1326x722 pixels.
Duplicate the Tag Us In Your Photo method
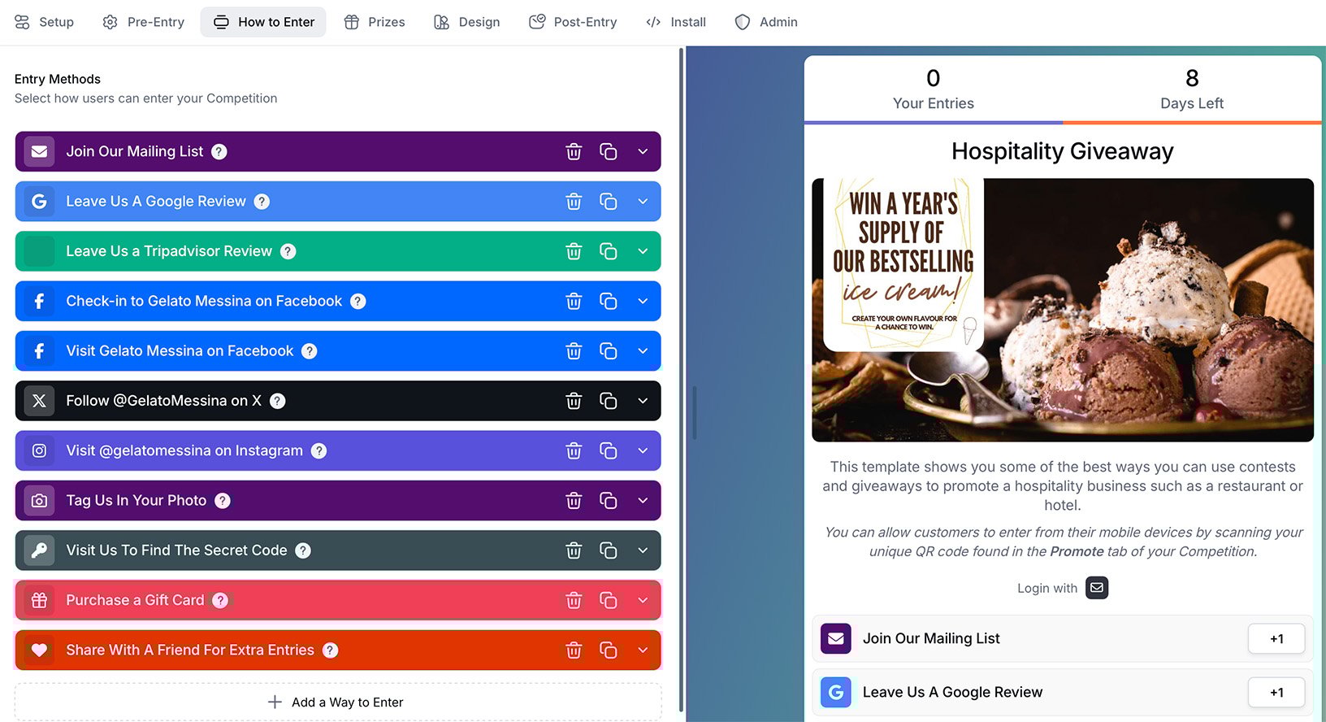click(x=608, y=501)
